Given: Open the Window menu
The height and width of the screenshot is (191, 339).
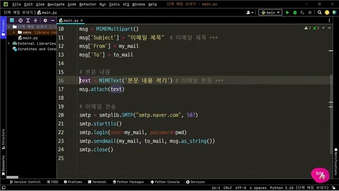Looking at the screenshot, I should pos(139,4).
